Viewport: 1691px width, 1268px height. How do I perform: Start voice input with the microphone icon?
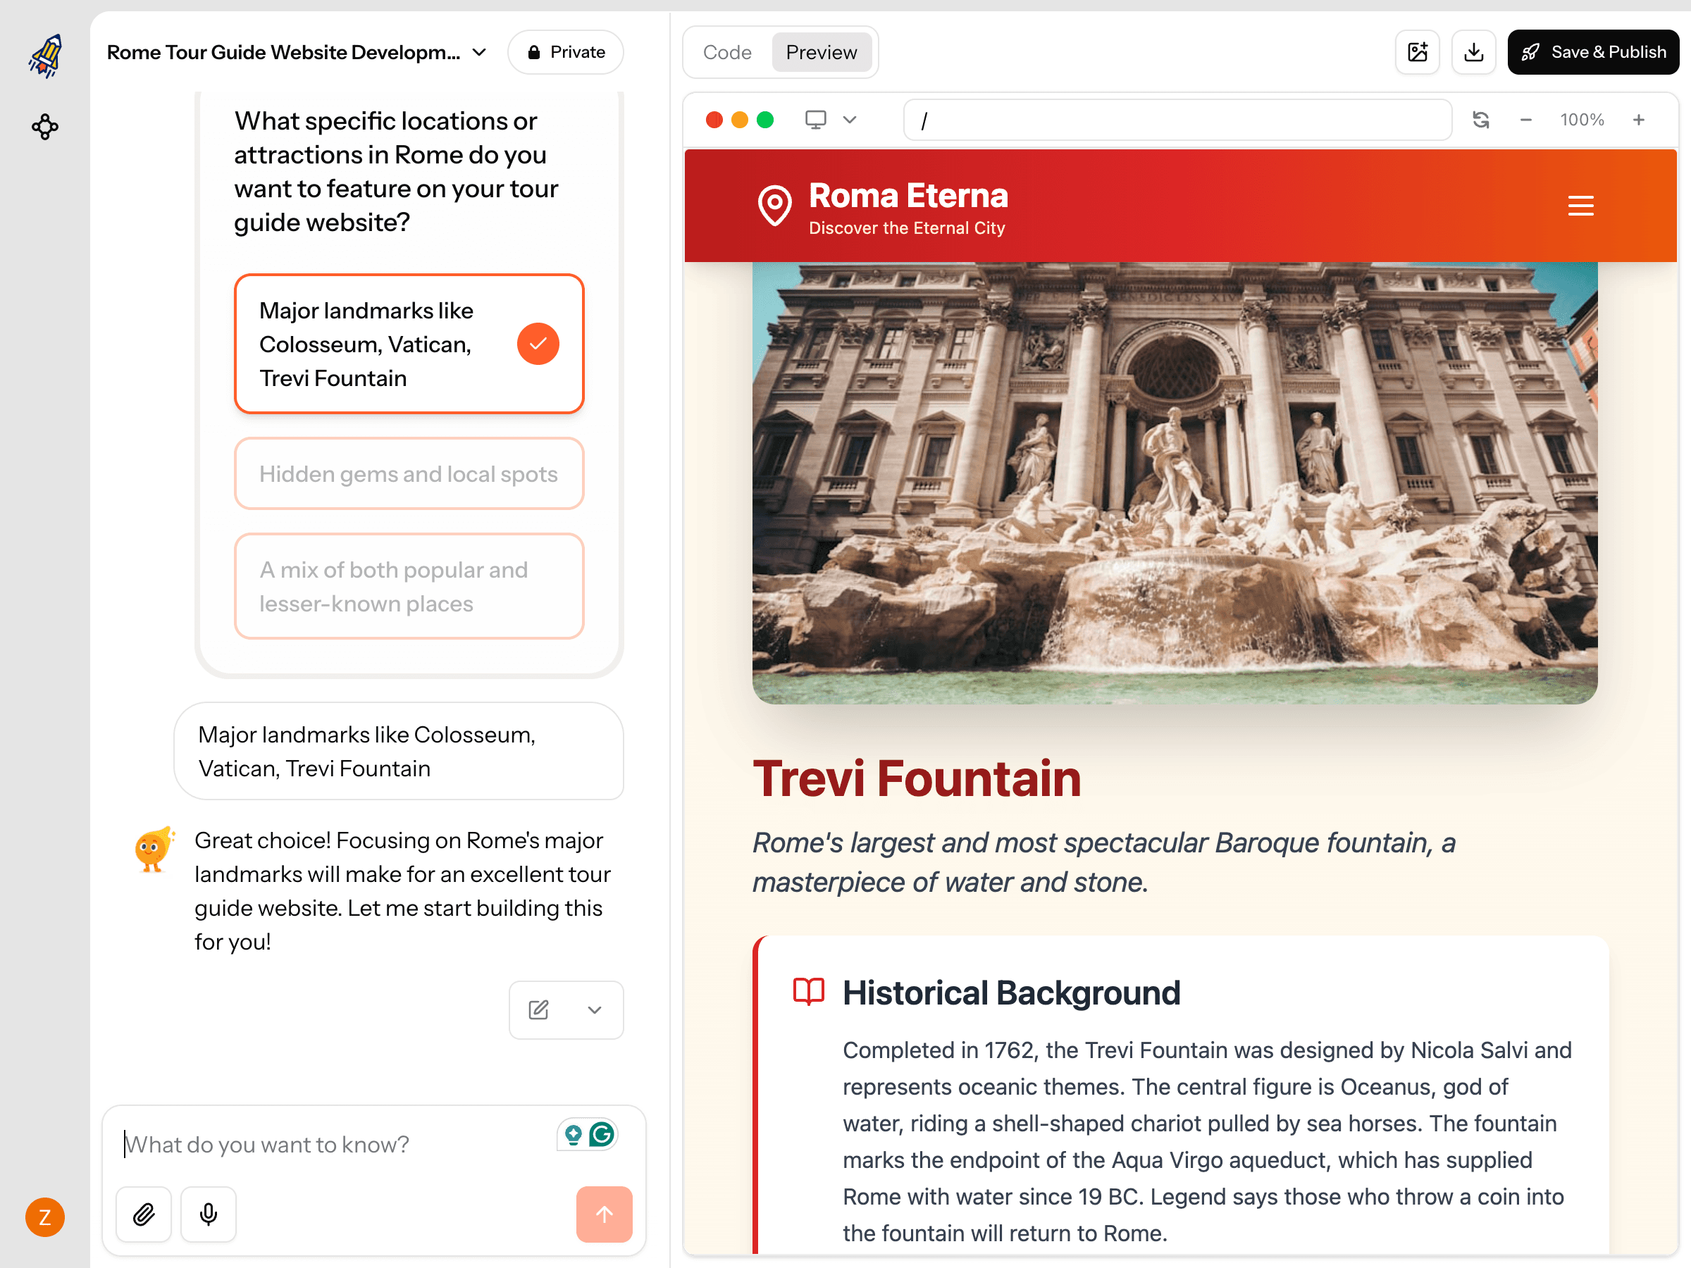tap(207, 1214)
